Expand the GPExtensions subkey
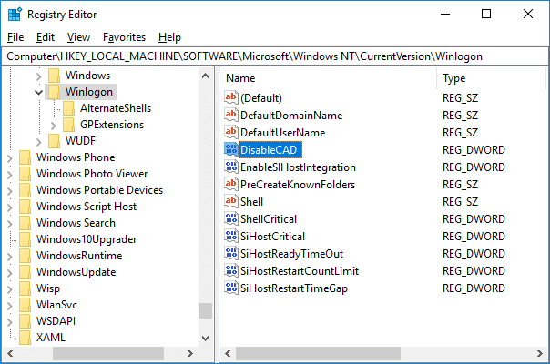 pos(54,125)
